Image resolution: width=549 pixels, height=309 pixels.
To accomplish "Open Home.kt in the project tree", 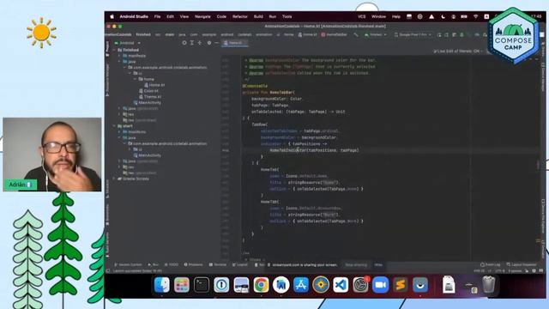I will pyautogui.click(x=154, y=85).
